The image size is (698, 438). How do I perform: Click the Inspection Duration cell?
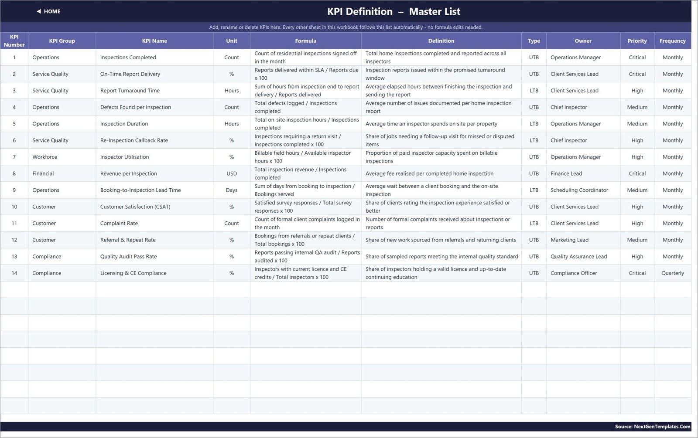pos(154,124)
